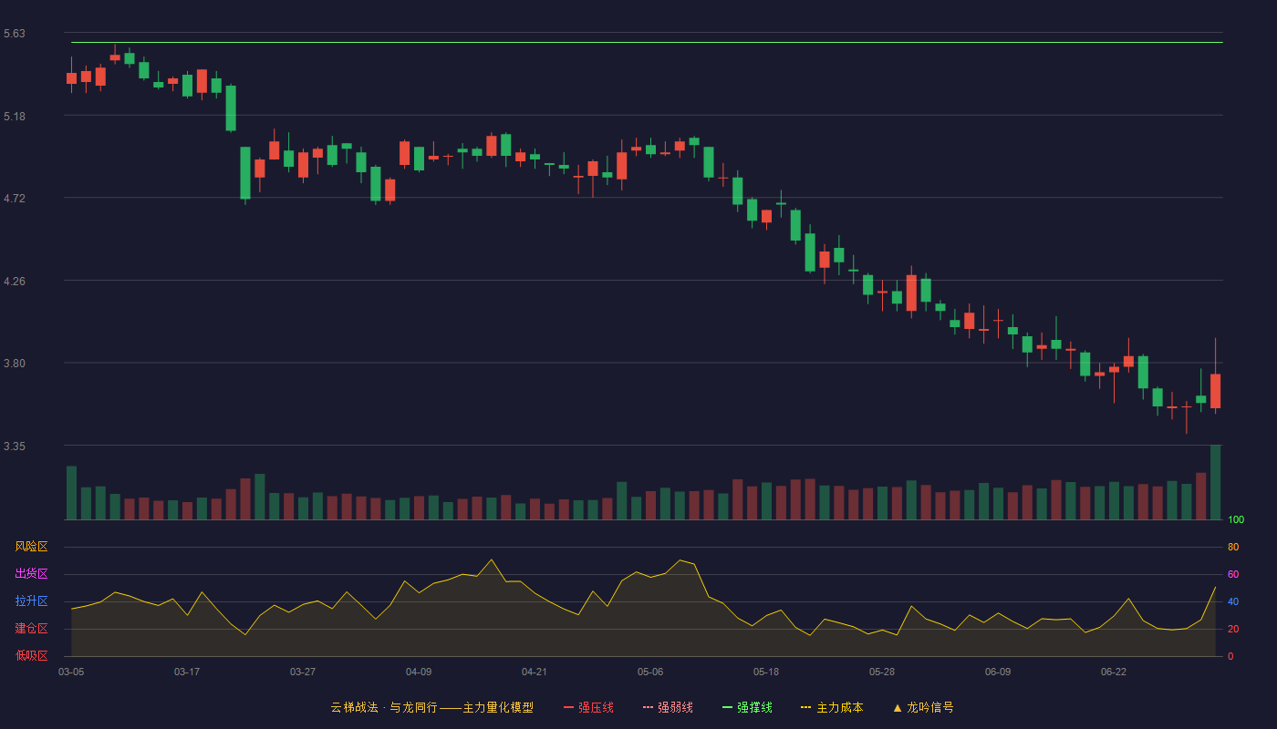This screenshot has width=1277, height=729.
Task: Toggle the 强压线 legend entry
Action: click(x=588, y=707)
